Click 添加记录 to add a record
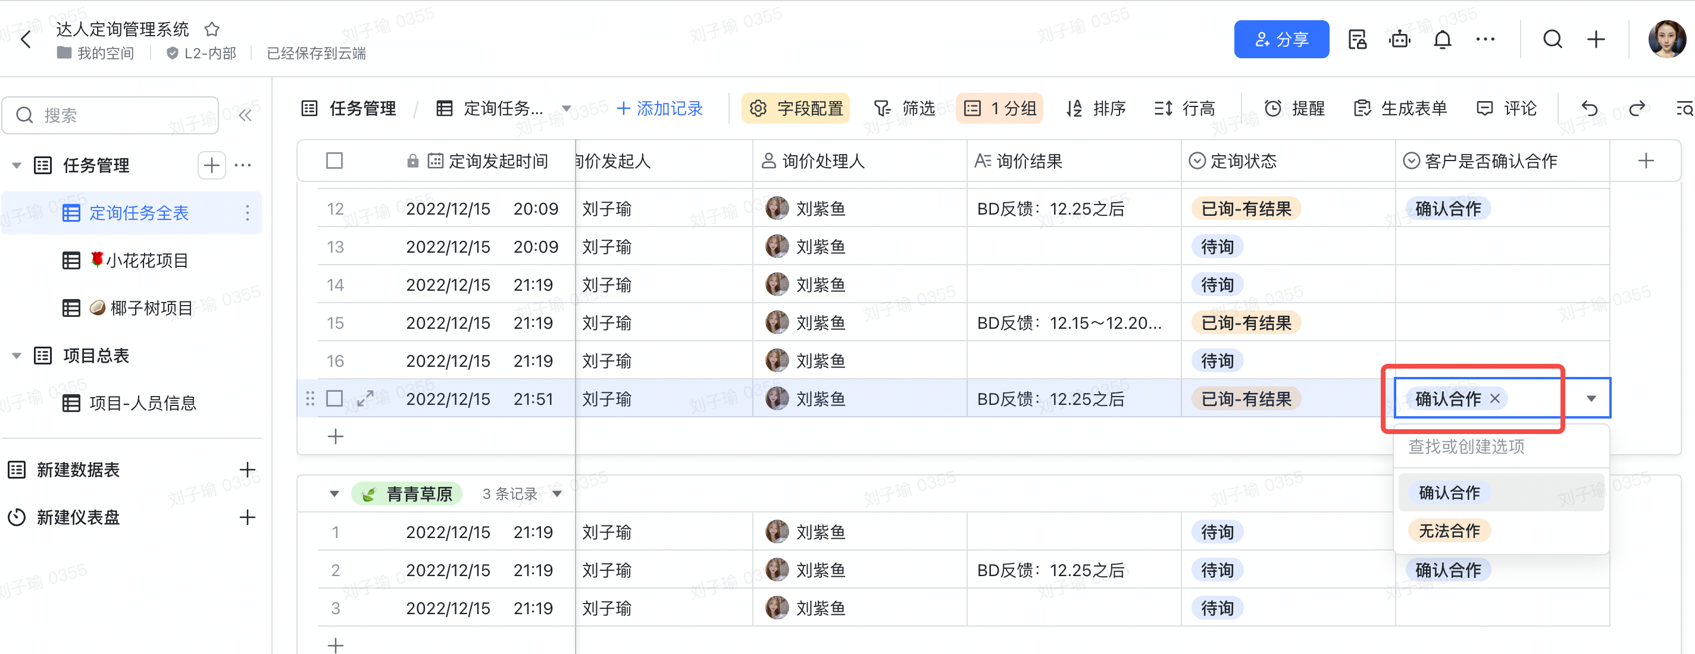 [x=659, y=108]
